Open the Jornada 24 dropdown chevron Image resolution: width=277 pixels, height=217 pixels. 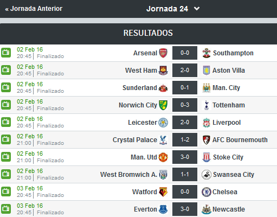tap(197, 9)
